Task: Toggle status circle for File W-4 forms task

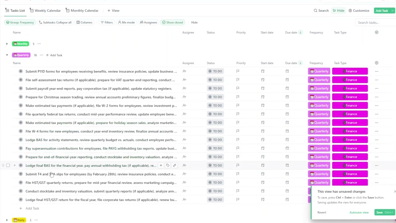Action: click(x=21, y=131)
